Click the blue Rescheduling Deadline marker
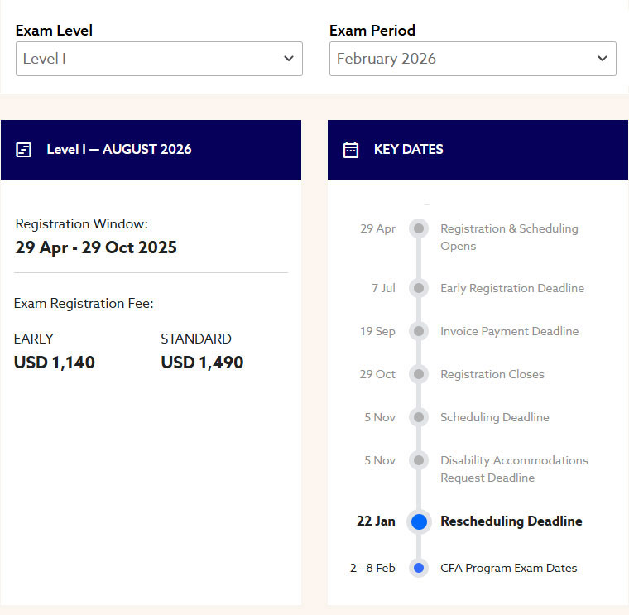 click(419, 521)
